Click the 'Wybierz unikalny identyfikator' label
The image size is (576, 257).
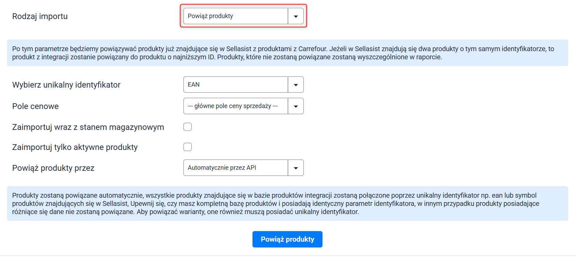coord(66,85)
